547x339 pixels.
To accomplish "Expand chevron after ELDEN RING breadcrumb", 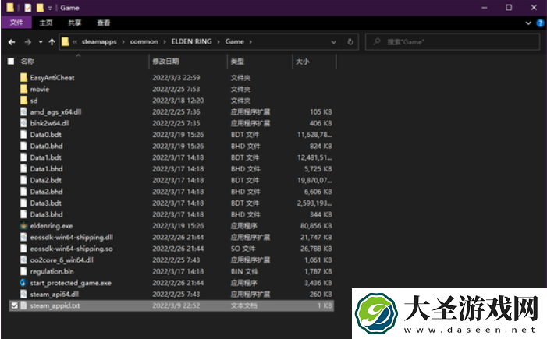I will (218, 42).
